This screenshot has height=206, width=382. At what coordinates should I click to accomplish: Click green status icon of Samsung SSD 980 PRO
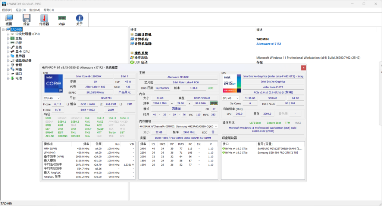pyautogui.click(x=223, y=153)
